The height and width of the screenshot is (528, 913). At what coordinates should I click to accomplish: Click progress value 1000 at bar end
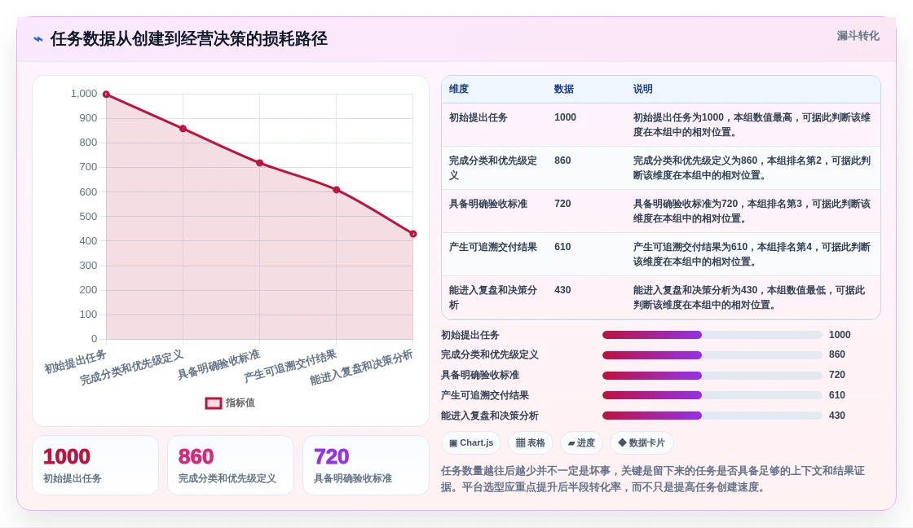coord(840,335)
